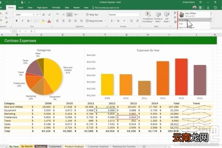The image size is (222, 148).
Task: Click the Decrease Decimal icon
Action: (x=137, y=21)
